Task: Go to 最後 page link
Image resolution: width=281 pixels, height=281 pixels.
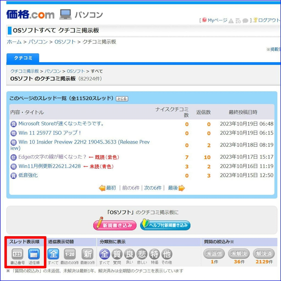Action: pyautogui.click(x=173, y=188)
